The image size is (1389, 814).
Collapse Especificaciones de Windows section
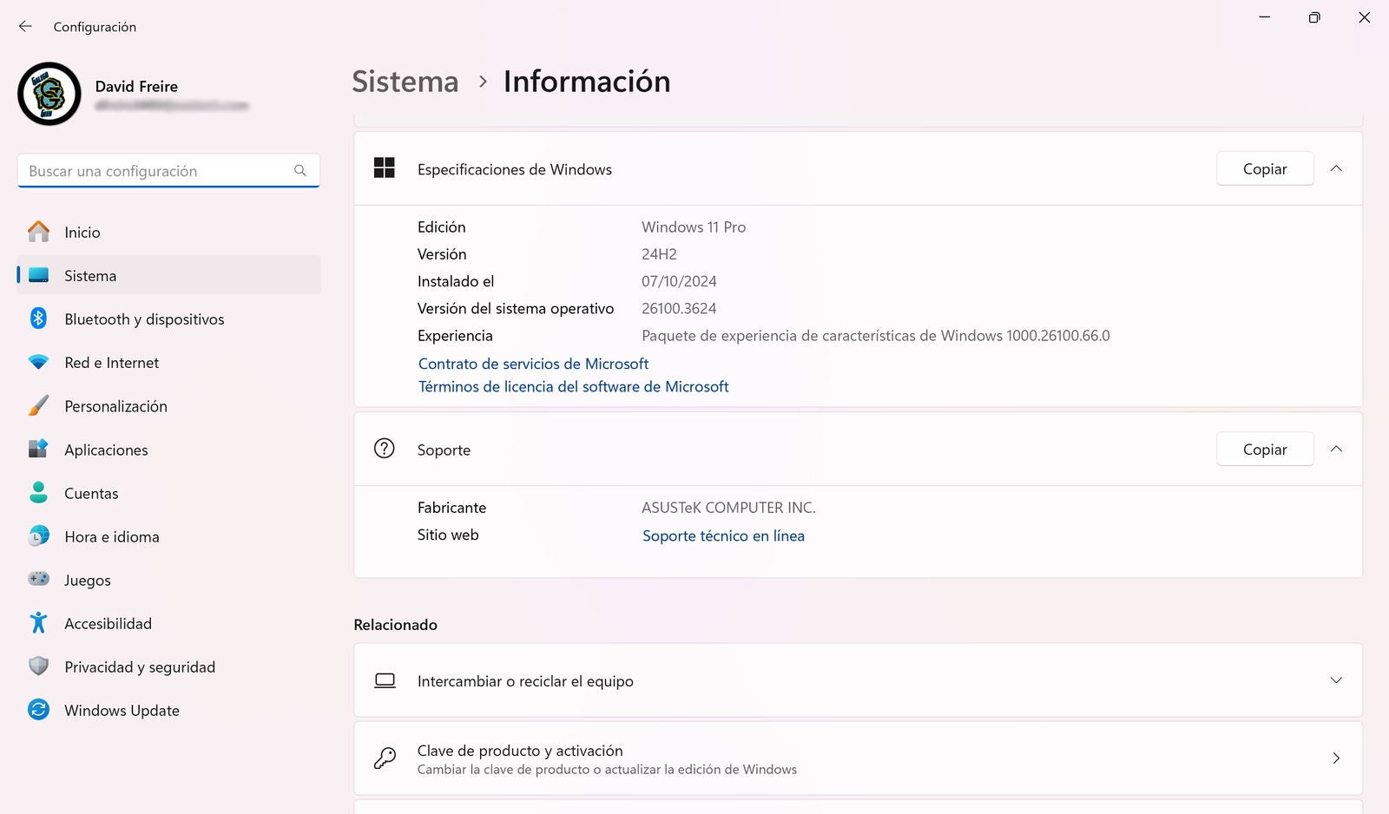click(x=1336, y=168)
